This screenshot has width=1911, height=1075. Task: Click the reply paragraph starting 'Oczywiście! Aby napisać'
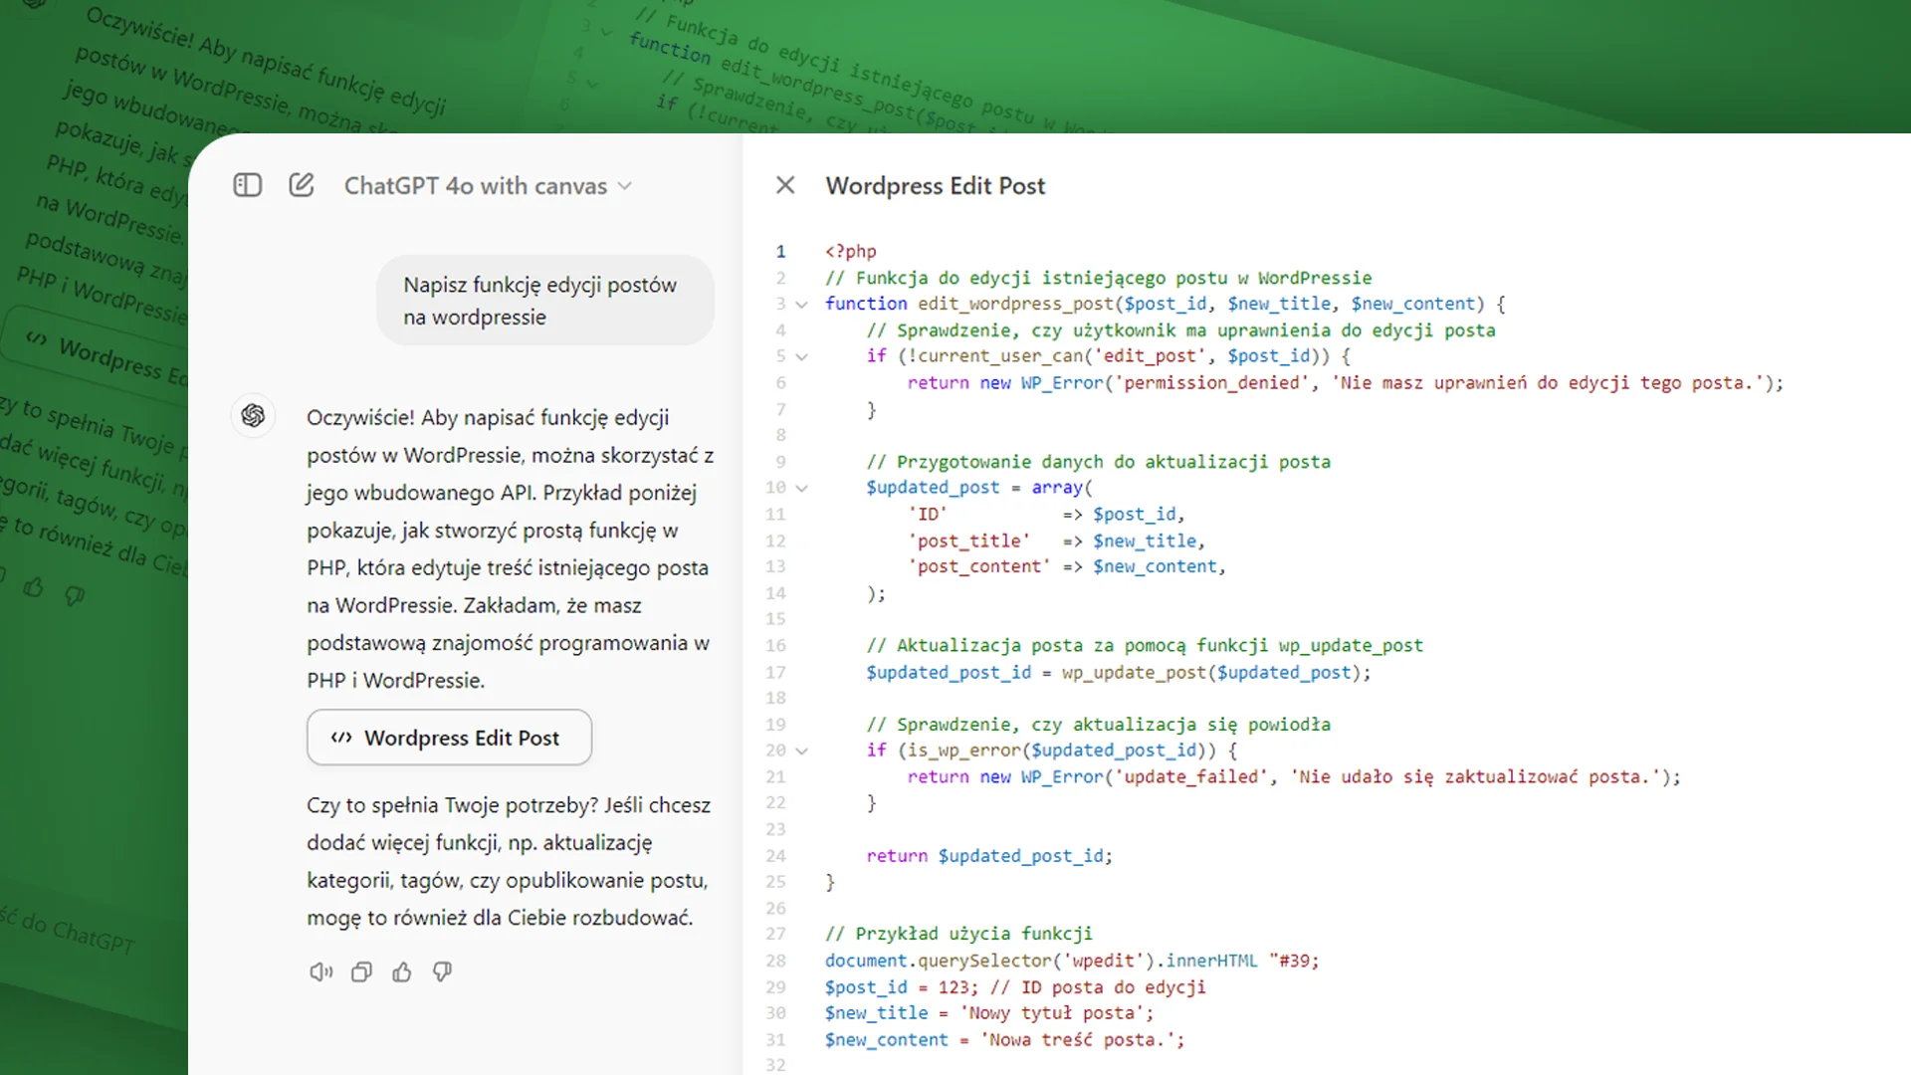(510, 548)
